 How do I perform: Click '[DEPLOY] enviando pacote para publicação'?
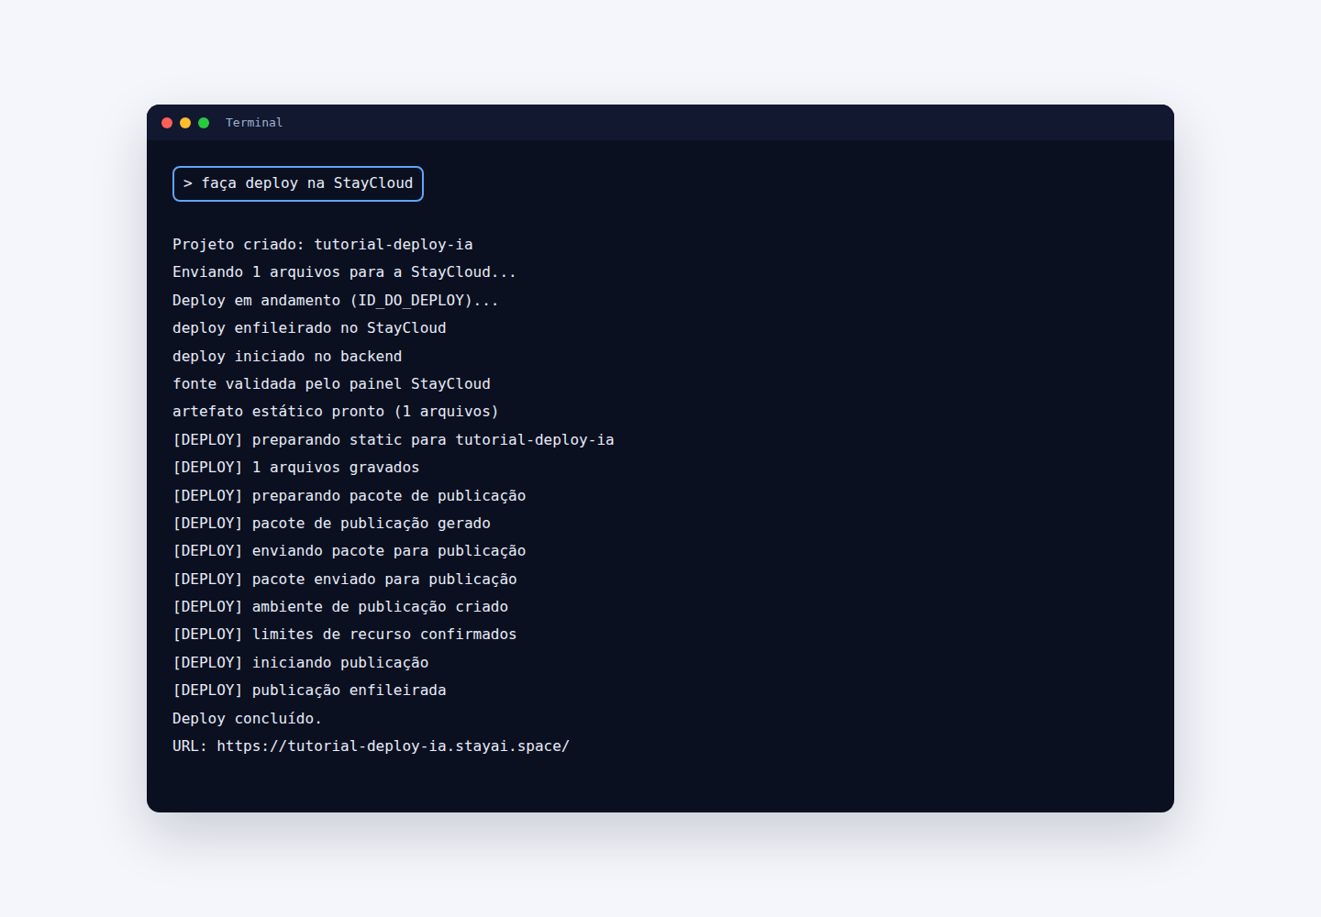350,551
